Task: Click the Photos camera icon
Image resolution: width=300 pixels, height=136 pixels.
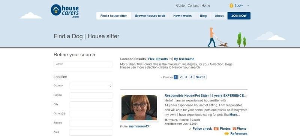Action: pos(216,129)
